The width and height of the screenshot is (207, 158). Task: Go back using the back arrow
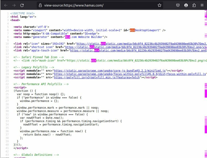(6, 5)
